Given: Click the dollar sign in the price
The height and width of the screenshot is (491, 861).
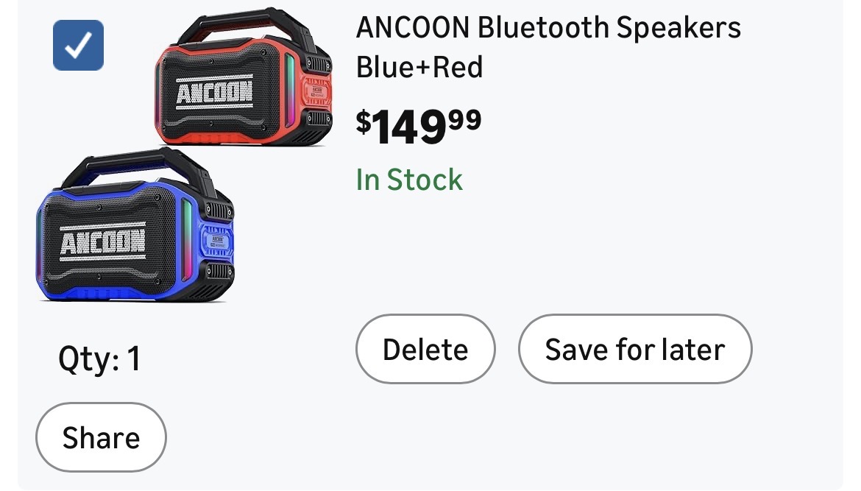Looking at the screenshot, I should 363,121.
